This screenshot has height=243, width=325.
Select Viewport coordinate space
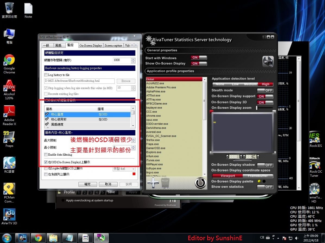[x=228, y=176]
